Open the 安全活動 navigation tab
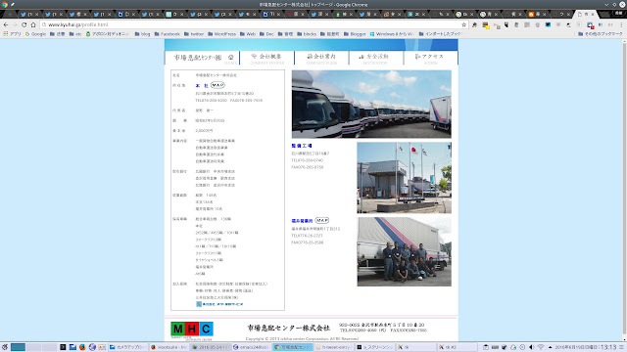Image resolution: width=627 pixels, height=352 pixels. click(376, 59)
